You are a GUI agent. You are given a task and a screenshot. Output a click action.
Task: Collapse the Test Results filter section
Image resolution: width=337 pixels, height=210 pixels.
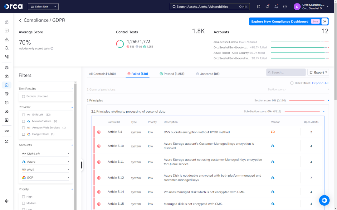(72, 89)
